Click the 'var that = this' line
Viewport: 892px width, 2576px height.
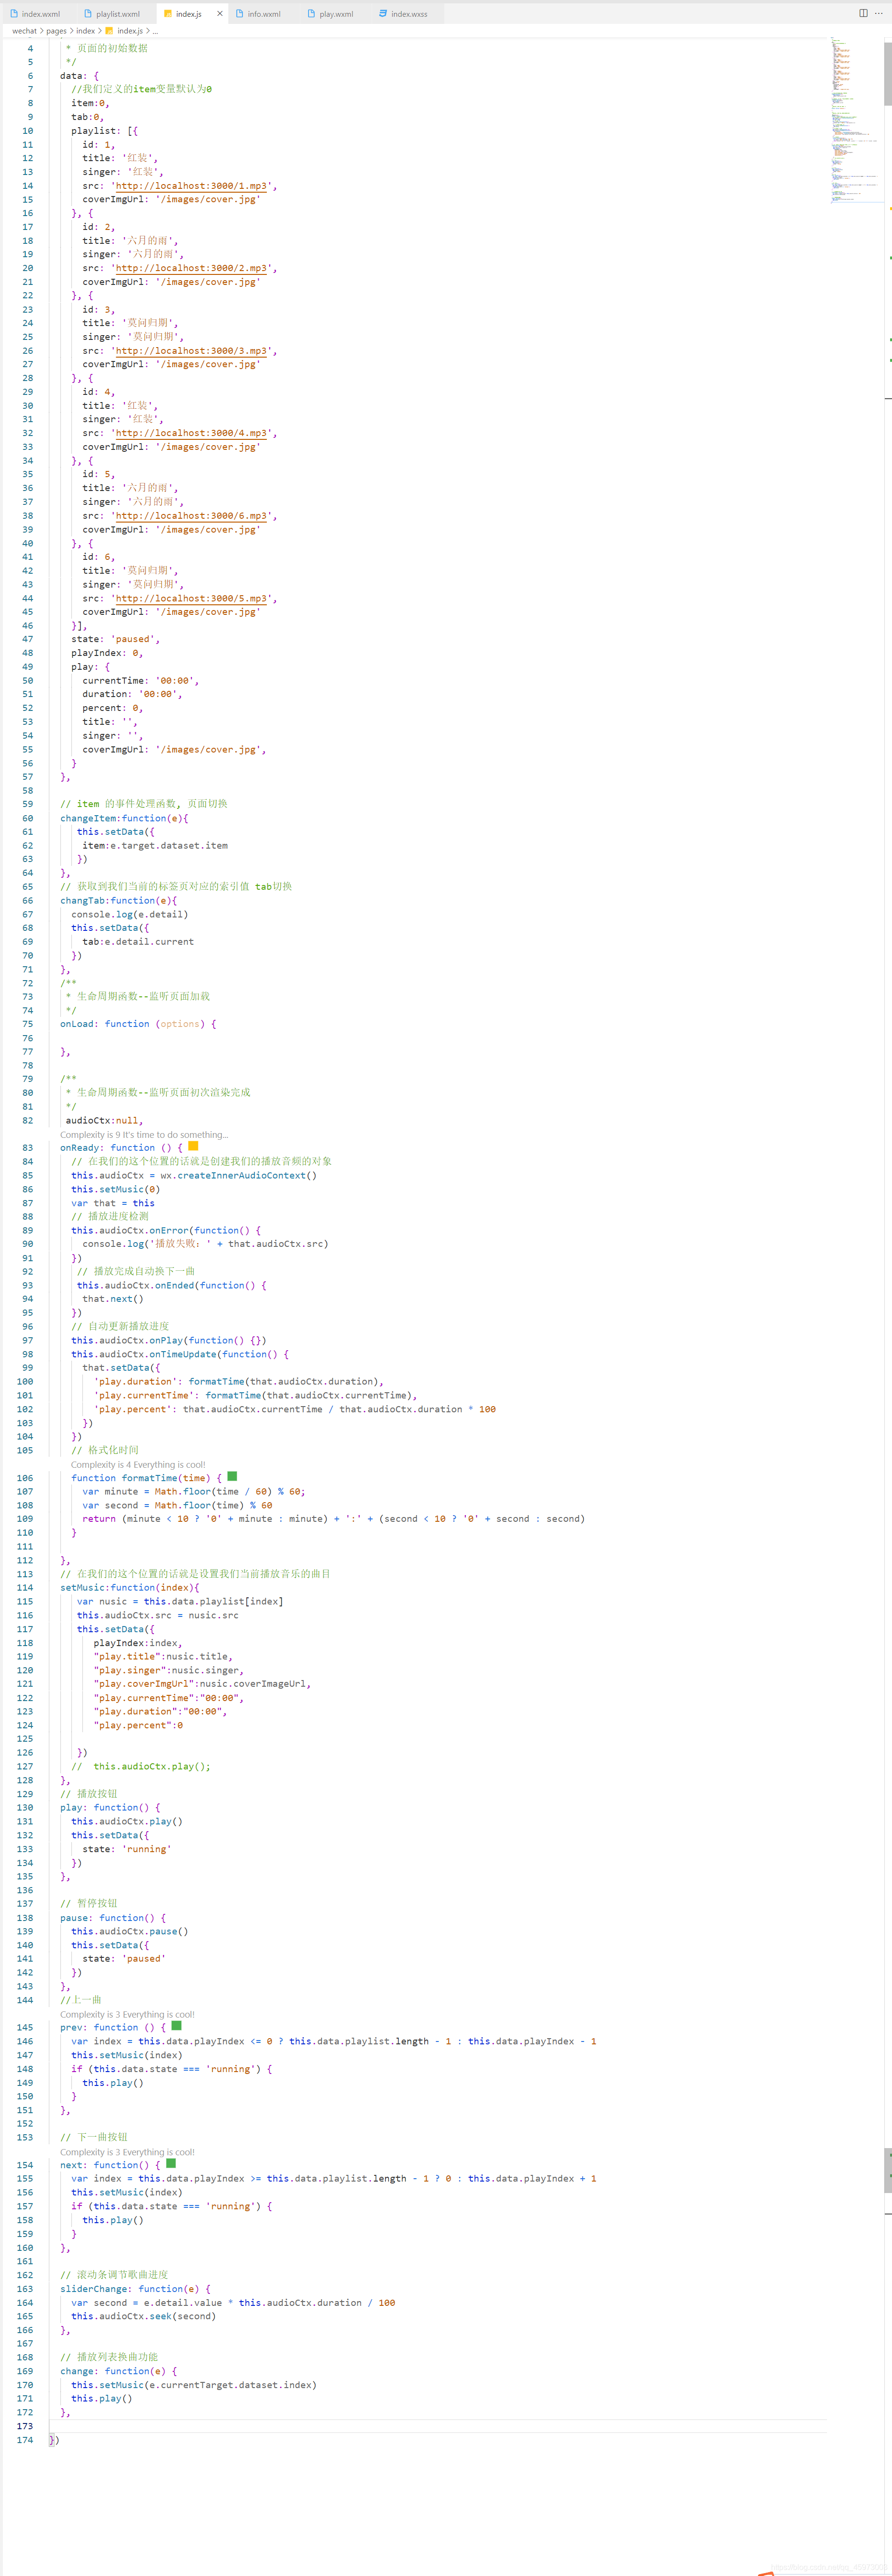[x=113, y=1203]
